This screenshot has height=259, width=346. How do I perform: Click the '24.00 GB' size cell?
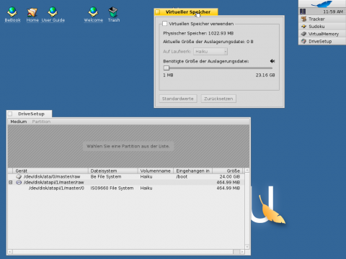coord(230,177)
